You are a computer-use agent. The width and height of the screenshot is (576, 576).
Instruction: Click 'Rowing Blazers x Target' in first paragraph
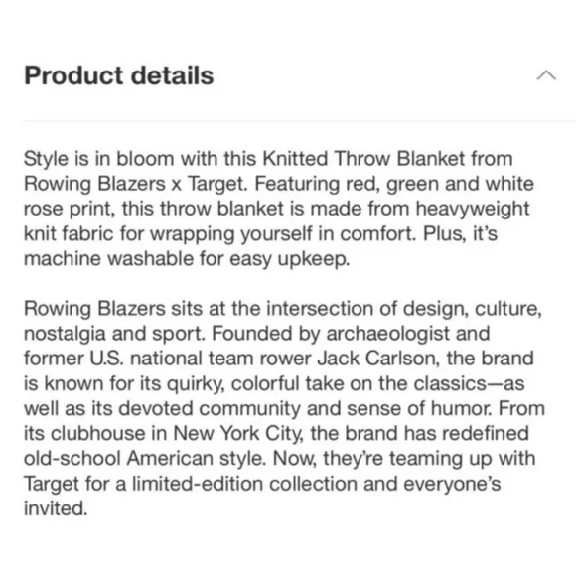point(136,184)
